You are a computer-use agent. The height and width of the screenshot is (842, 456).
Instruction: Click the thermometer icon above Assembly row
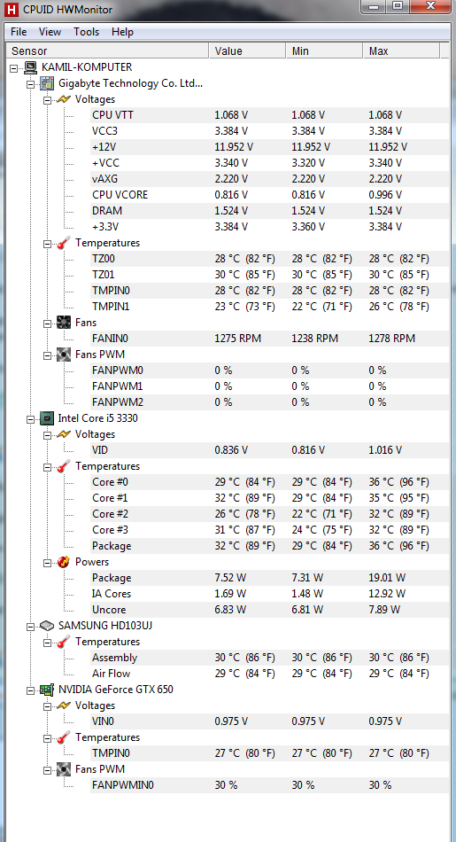click(x=64, y=642)
